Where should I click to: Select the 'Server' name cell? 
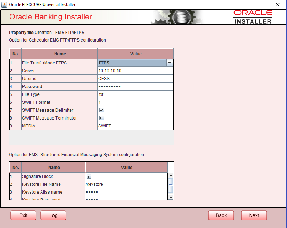[x=60, y=71]
